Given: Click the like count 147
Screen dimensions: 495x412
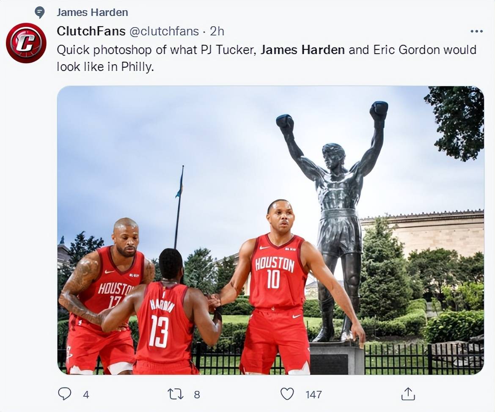Looking at the screenshot, I should coord(313,394).
